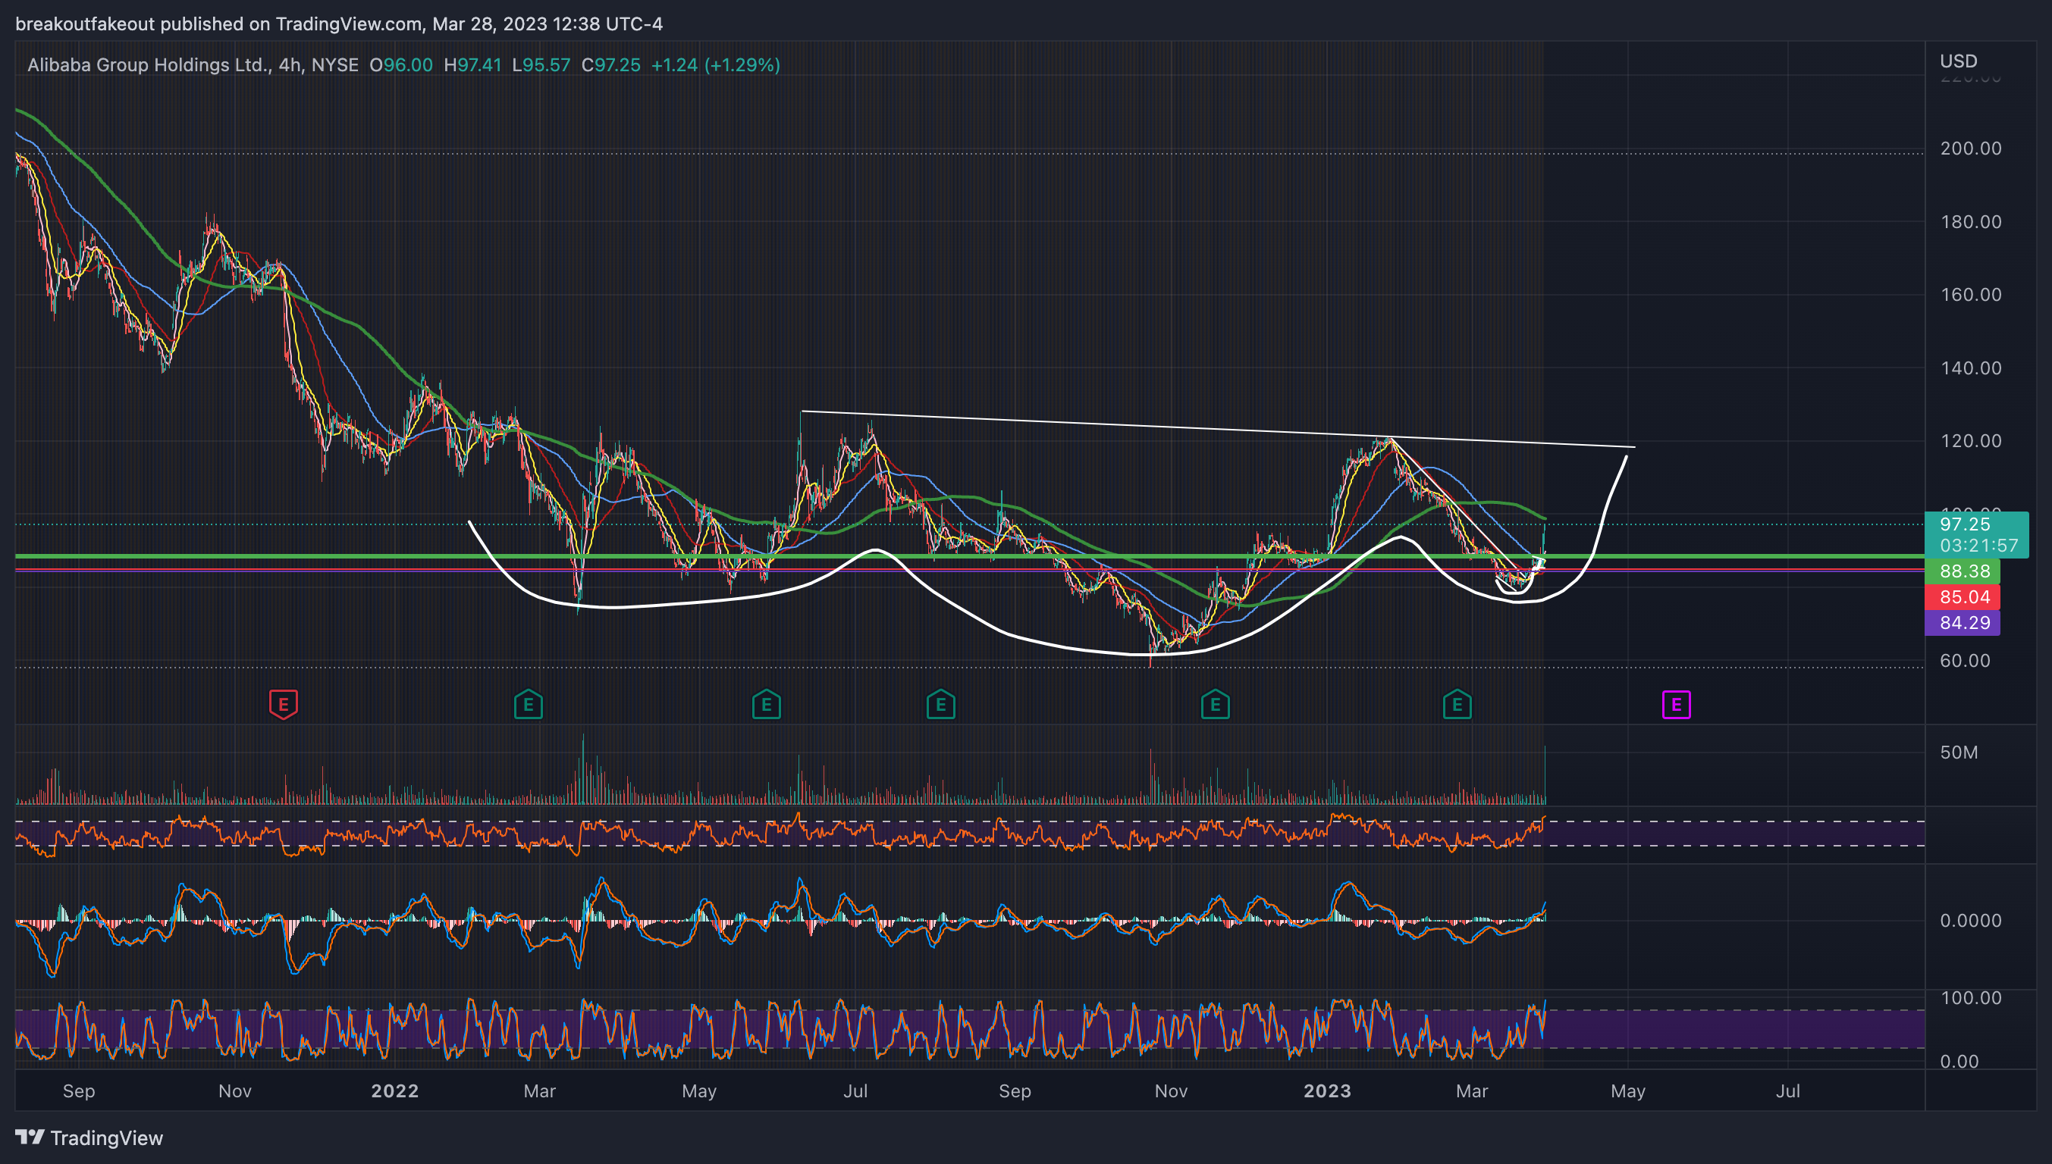Click the O96.00 open value in header
2052x1164 pixels.
click(x=401, y=64)
